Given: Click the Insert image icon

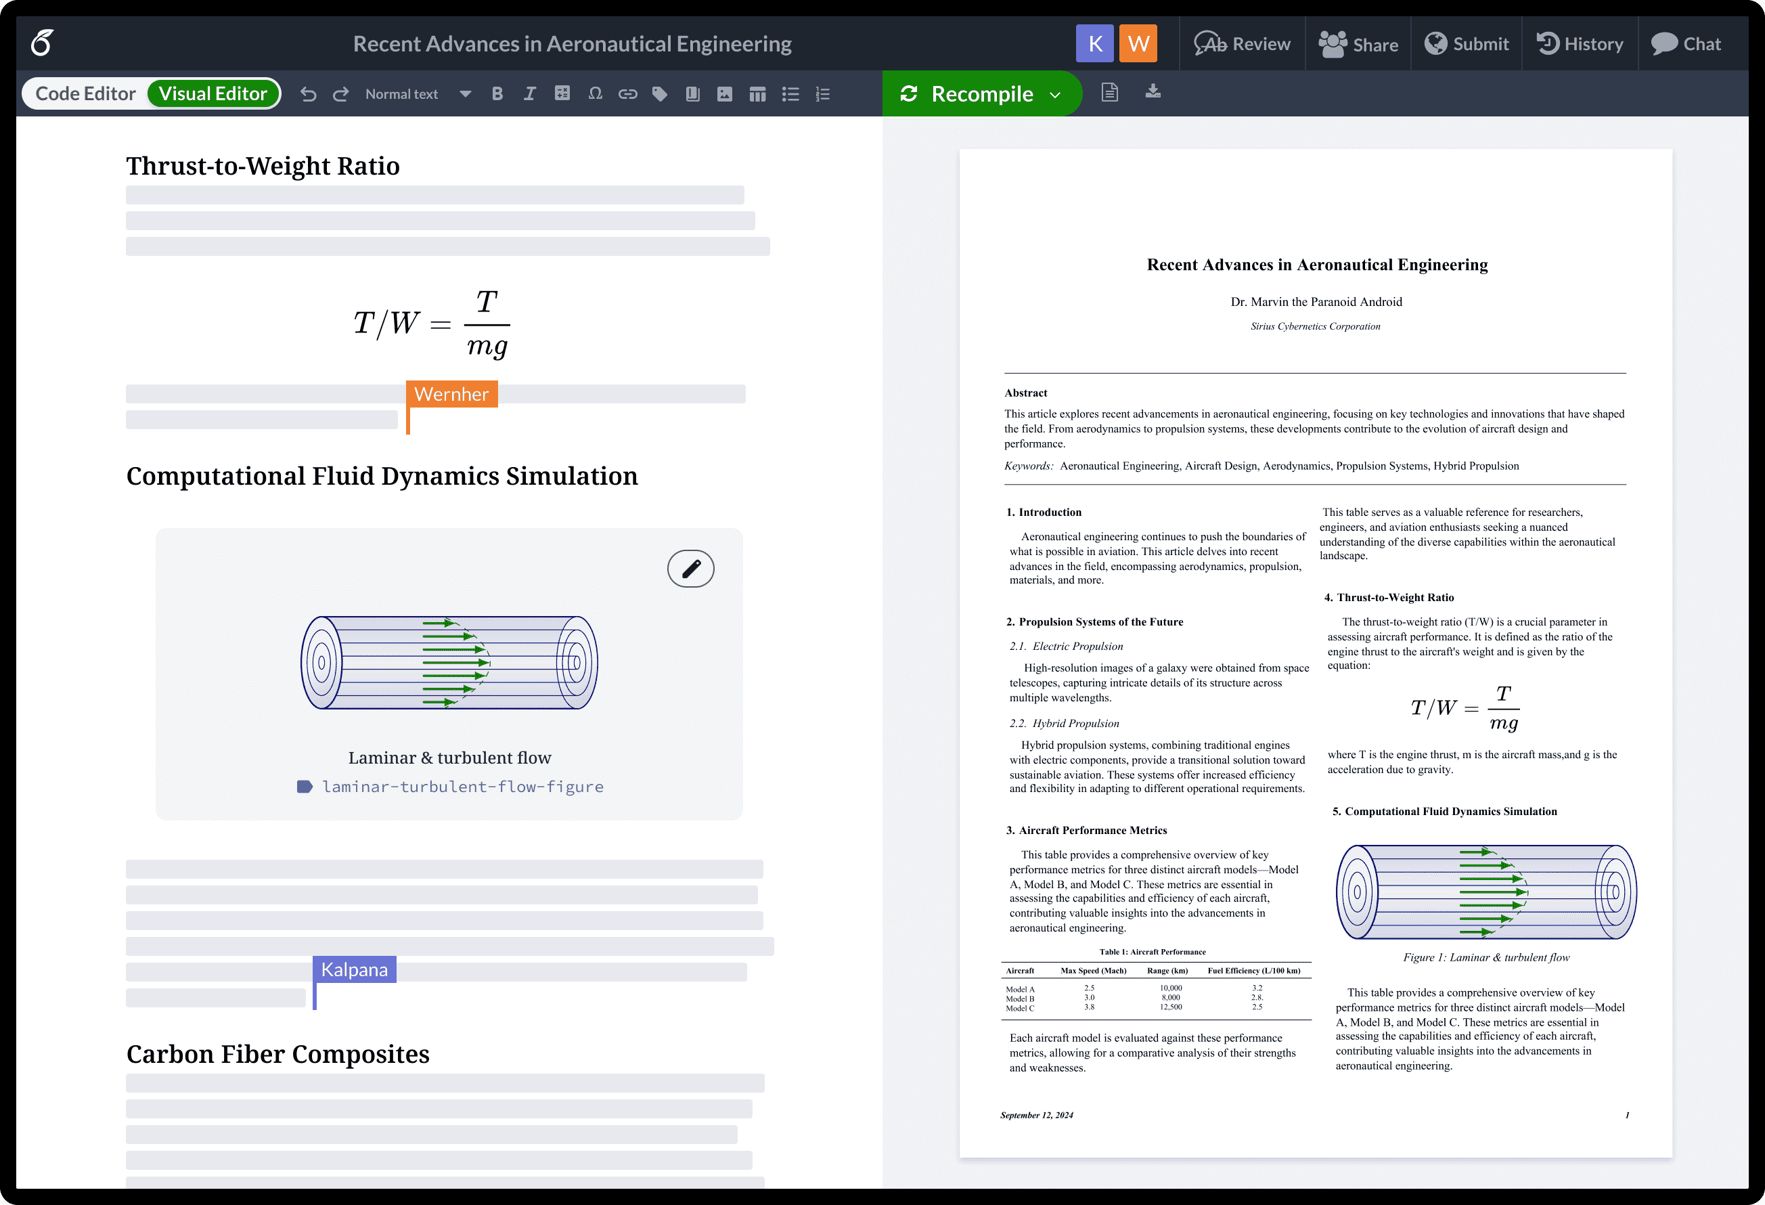Looking at the screenshot, I should pyautogui.click(x=724, y=94).
